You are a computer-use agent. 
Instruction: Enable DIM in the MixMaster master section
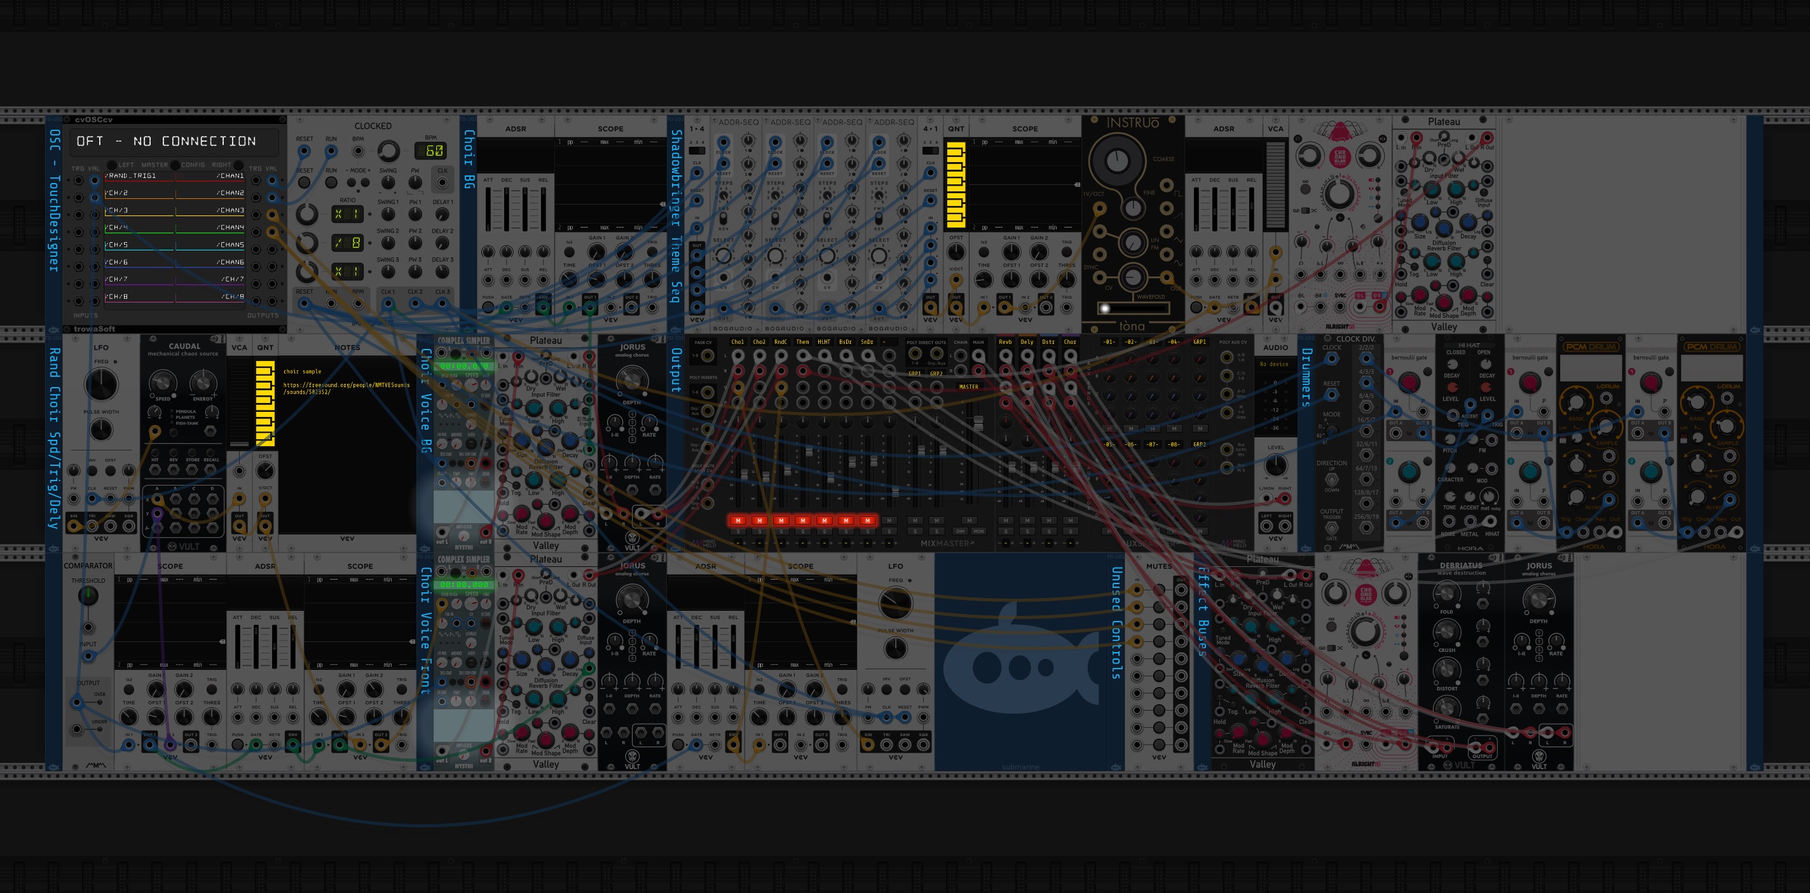click(961, 531)
